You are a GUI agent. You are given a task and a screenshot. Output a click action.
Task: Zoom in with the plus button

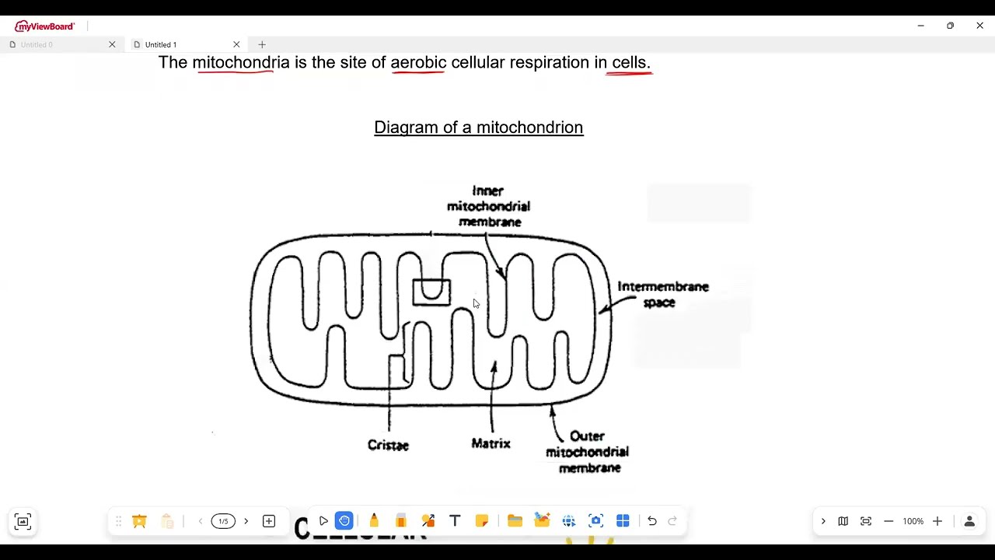(x=937, y=521)
